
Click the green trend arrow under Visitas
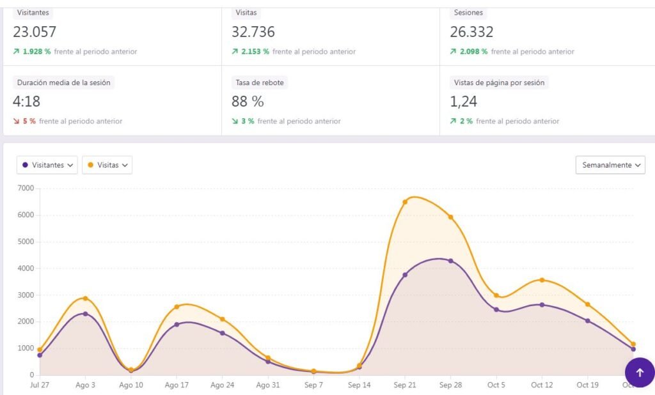tap(235, 52)
